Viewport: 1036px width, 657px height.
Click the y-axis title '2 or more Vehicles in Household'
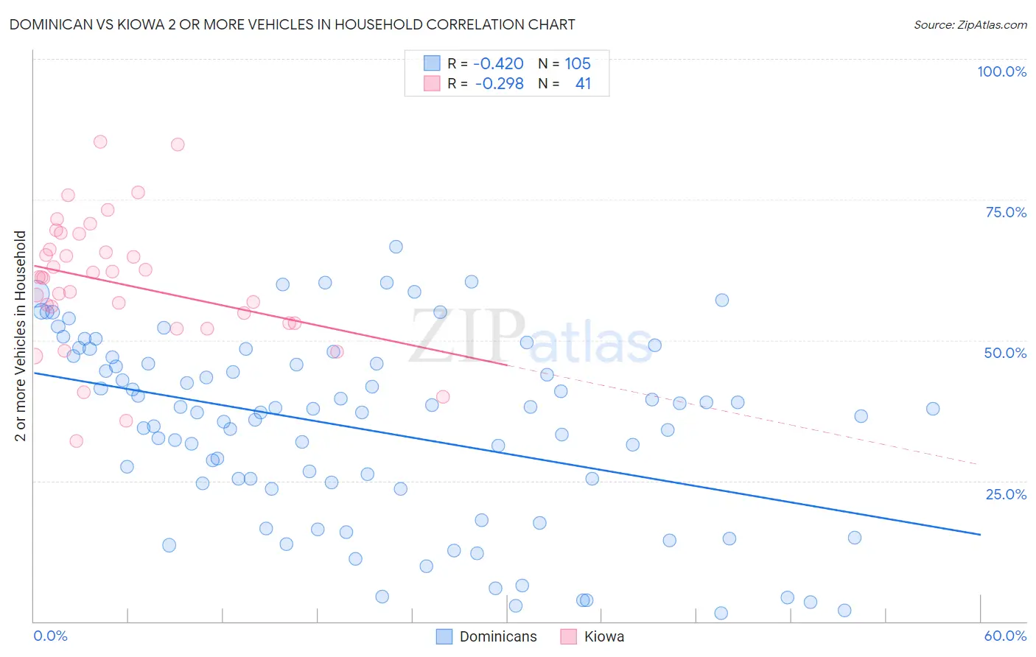point(21,336)
